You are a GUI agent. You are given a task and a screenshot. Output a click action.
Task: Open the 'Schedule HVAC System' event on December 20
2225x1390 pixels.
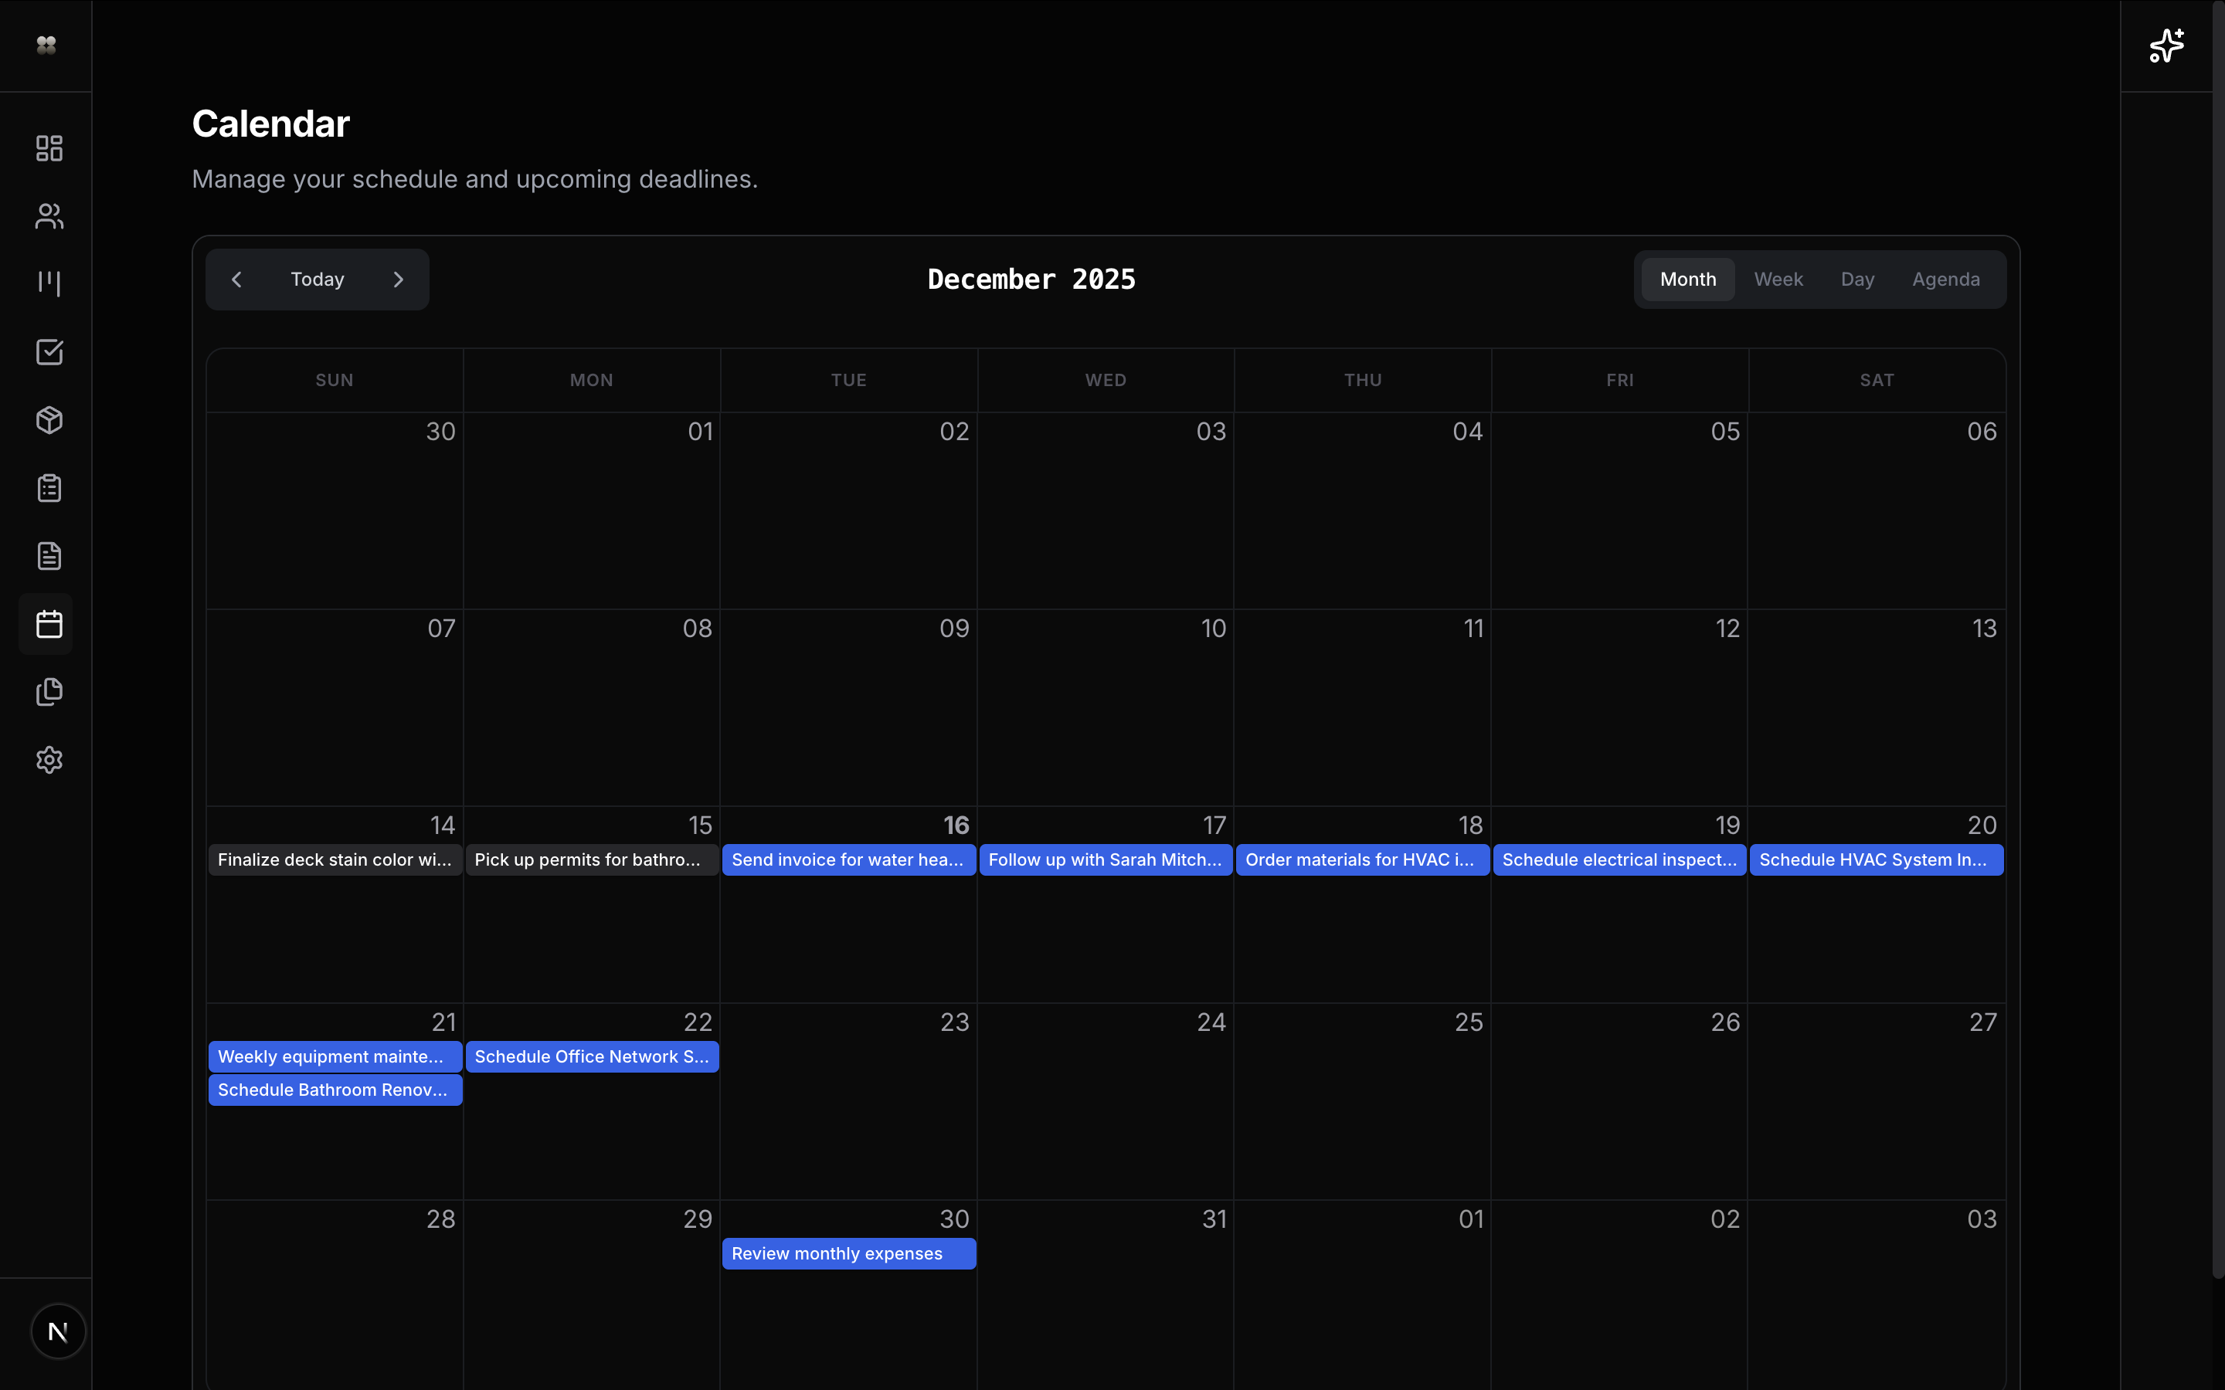coord(1876,859)
